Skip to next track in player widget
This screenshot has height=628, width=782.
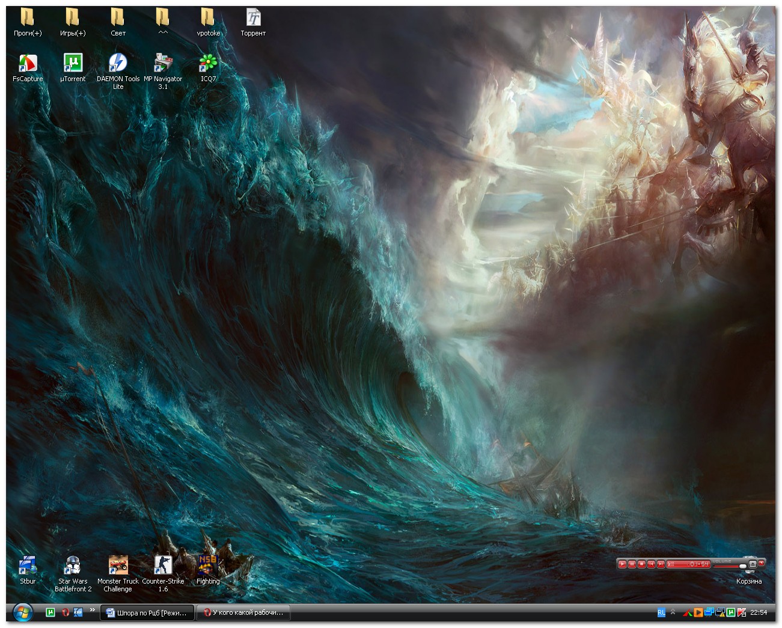pyautogui.click(x=661, y=564)
